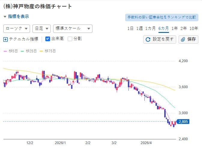Enable the 分割 checkbox
Viewport: 202px width, 148px height.
(70, 39)
